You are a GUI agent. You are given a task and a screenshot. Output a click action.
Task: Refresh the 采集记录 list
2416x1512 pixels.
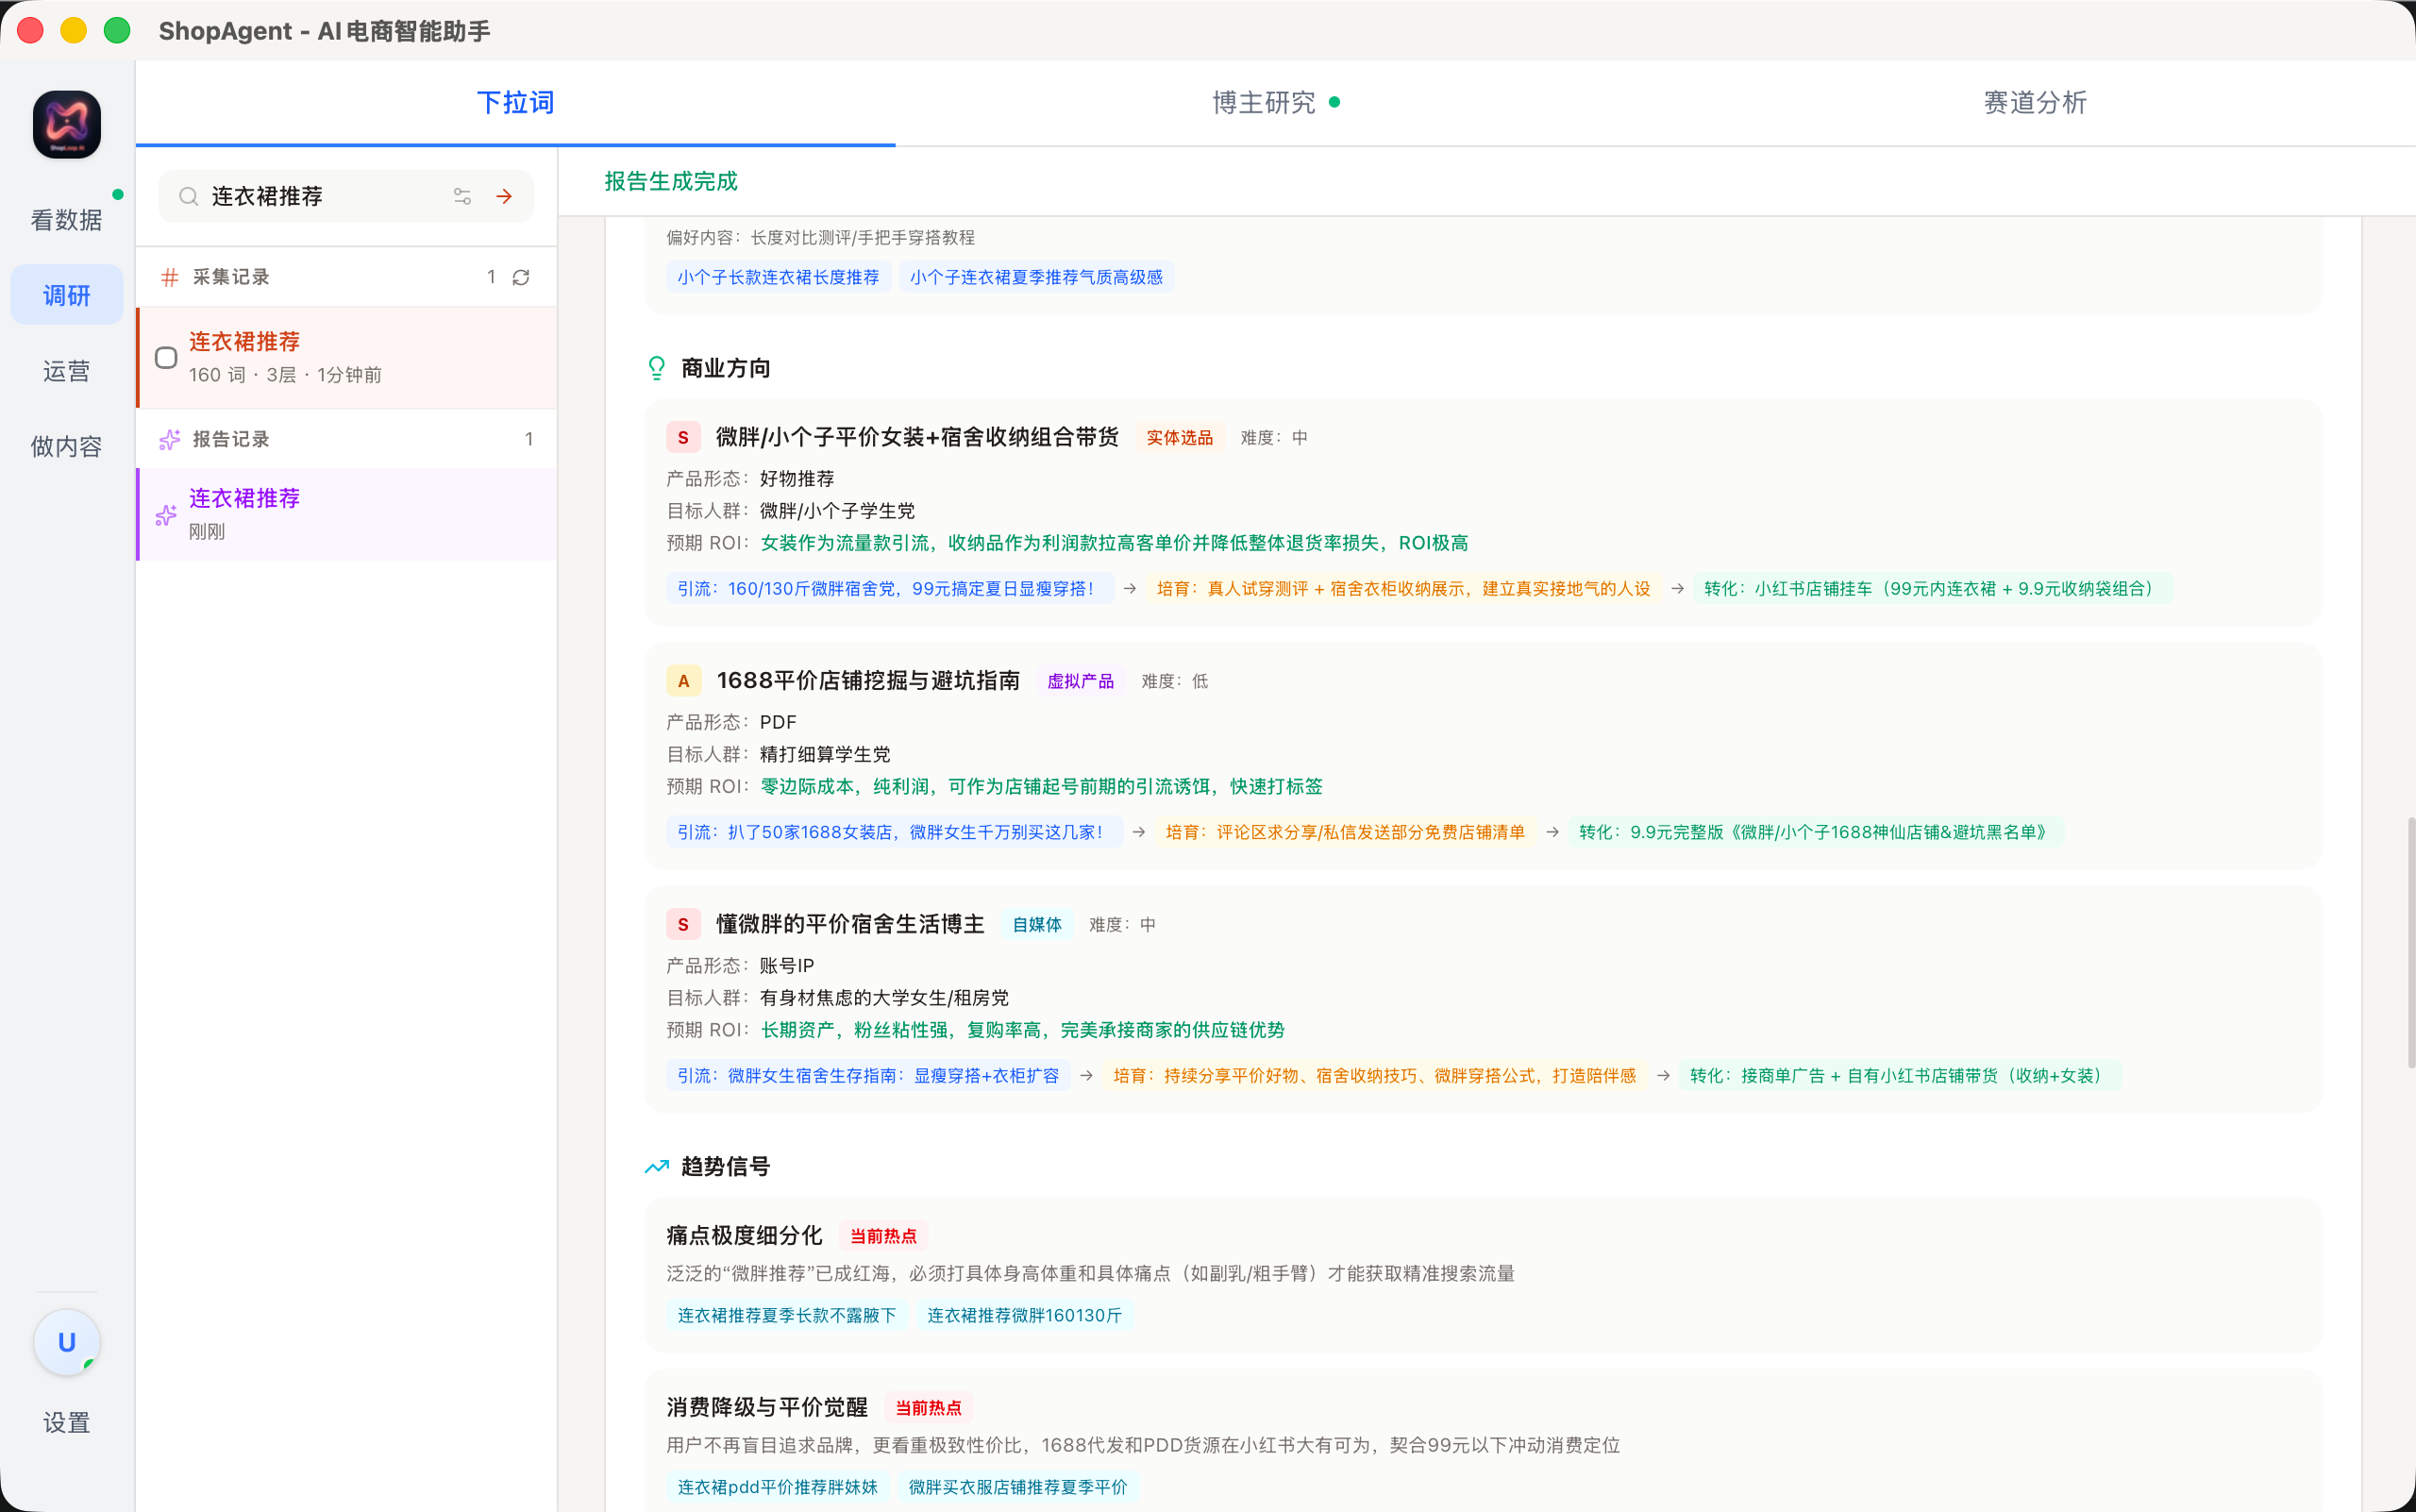pyautogui.click(x=521, y=277)
